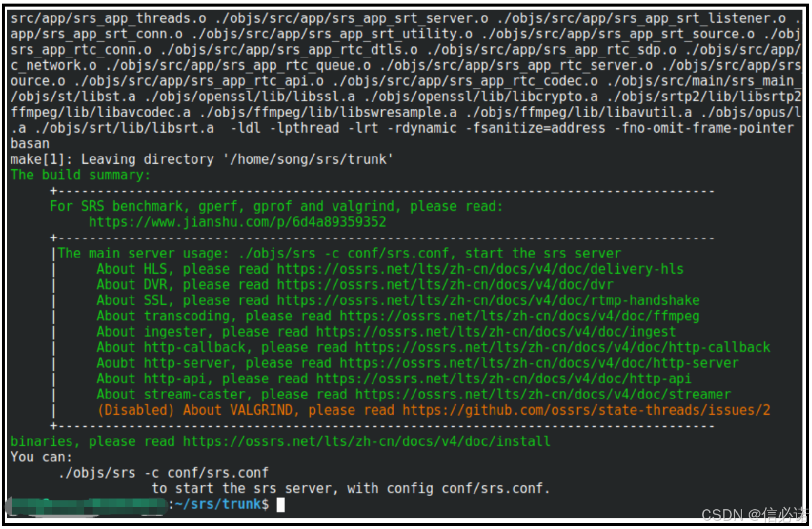Screen dimensions: 812x529
Task: Open the streamer documentation URL
Action: [543, 395]
